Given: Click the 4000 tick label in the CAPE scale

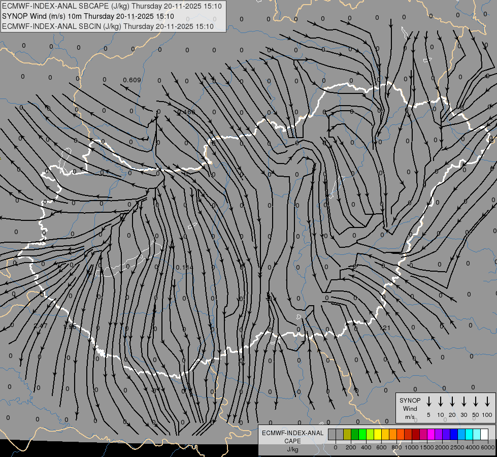Looking at the screenshot, I should 473,447.
